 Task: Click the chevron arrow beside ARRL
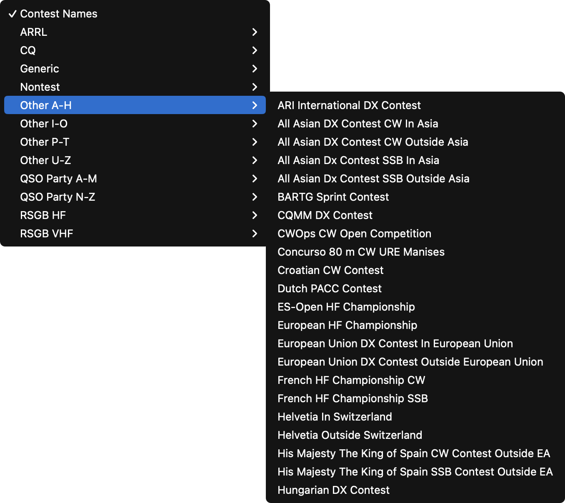click(255, 32)
